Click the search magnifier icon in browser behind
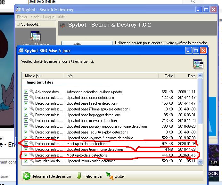The width and height of the screenshot is (222, 185). tap(193, 1)
